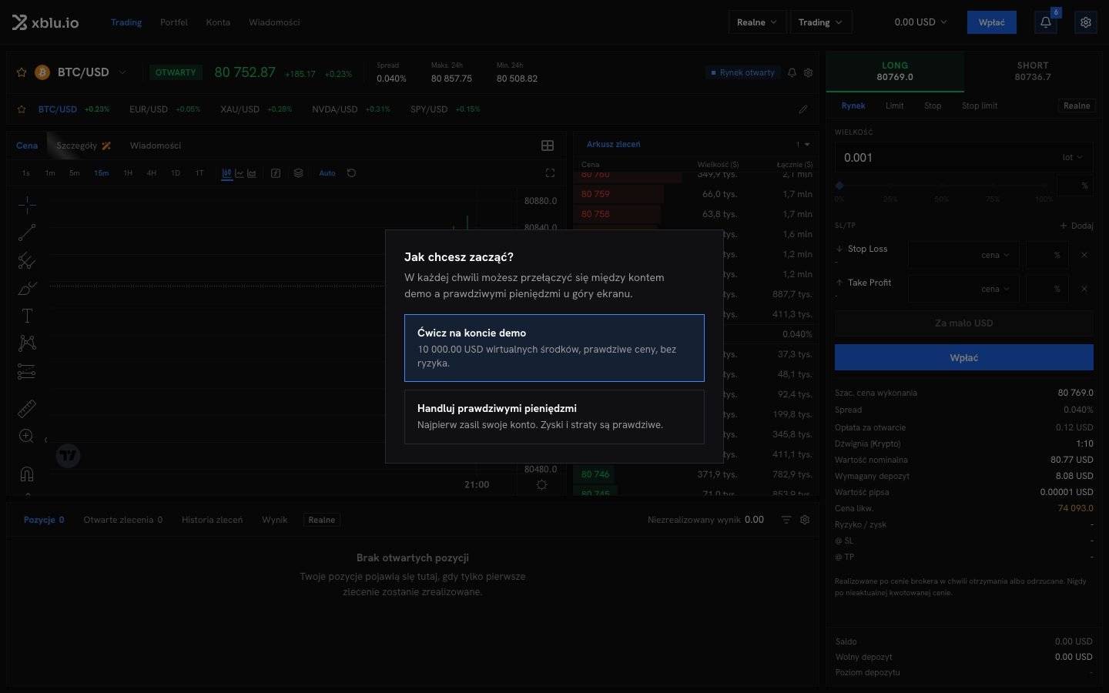Open settings gear in top bar
1109x693 pixels.
coord(1086,22)
